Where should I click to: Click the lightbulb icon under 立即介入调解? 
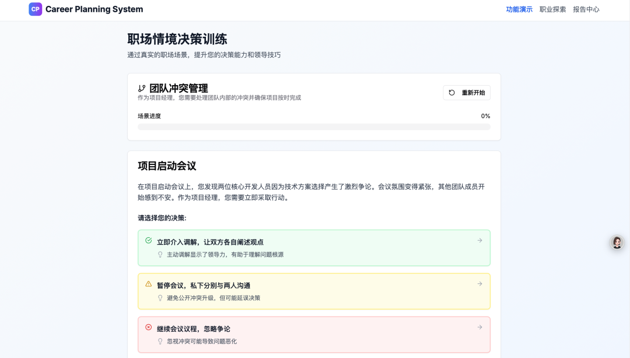pyautogui.click(x=160, y=254)
